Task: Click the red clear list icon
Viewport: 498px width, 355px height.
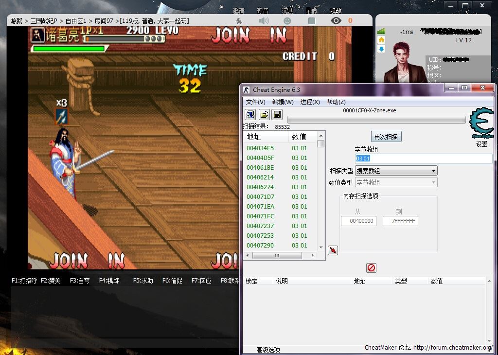Action: [371, 268]
